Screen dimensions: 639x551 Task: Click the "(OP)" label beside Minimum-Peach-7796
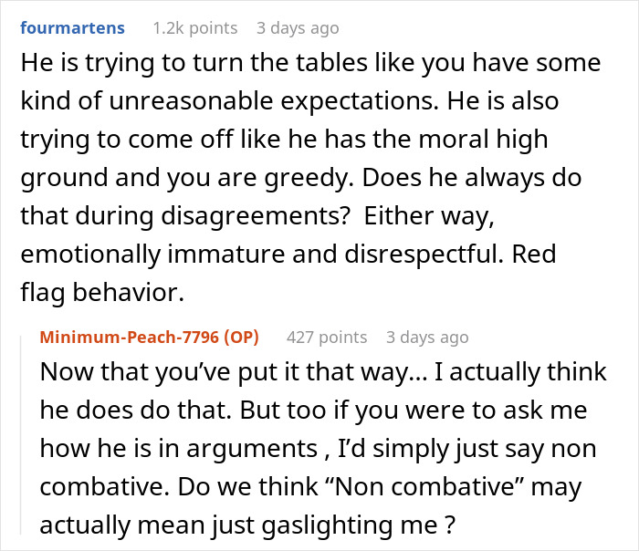click(x=241, y=338)
